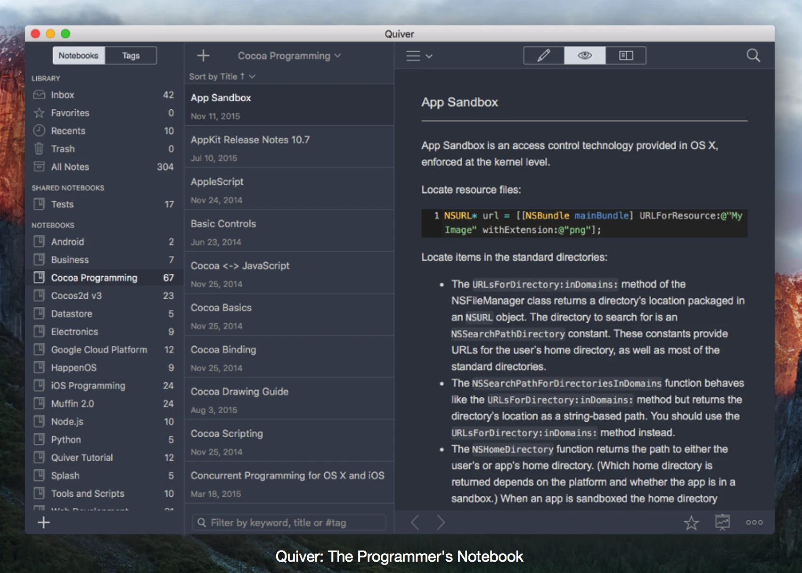This screenshot has height=573, width=802.
Task: Select Muffin 2.0 notebook
Action: [104, 403]
